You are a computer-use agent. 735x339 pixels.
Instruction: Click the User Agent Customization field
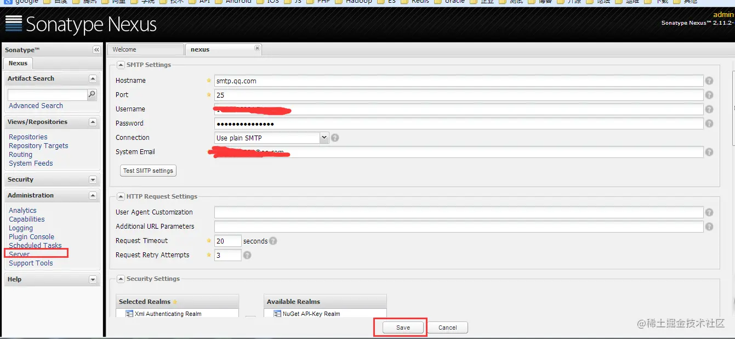tap(459, 213)
